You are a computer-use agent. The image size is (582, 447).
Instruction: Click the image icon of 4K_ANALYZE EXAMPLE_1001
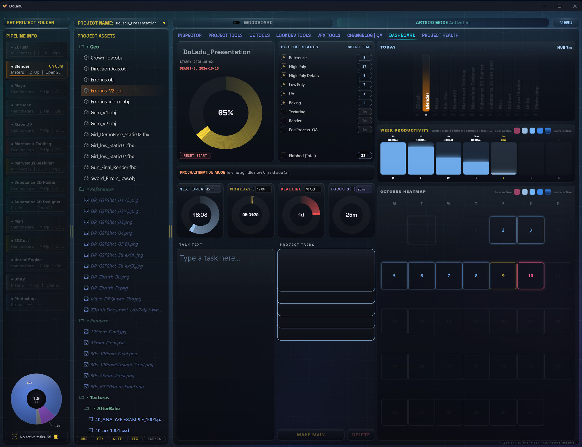[x=91, y=420]
